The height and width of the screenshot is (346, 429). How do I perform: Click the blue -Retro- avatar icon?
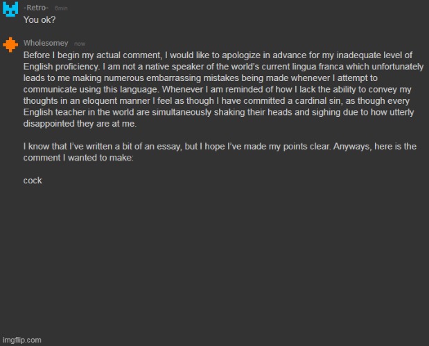pos(10,12)
